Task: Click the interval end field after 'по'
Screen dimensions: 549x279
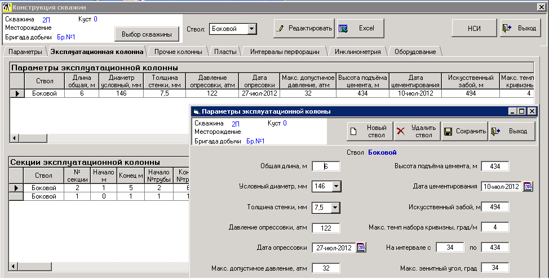Action: pos(495,247)
